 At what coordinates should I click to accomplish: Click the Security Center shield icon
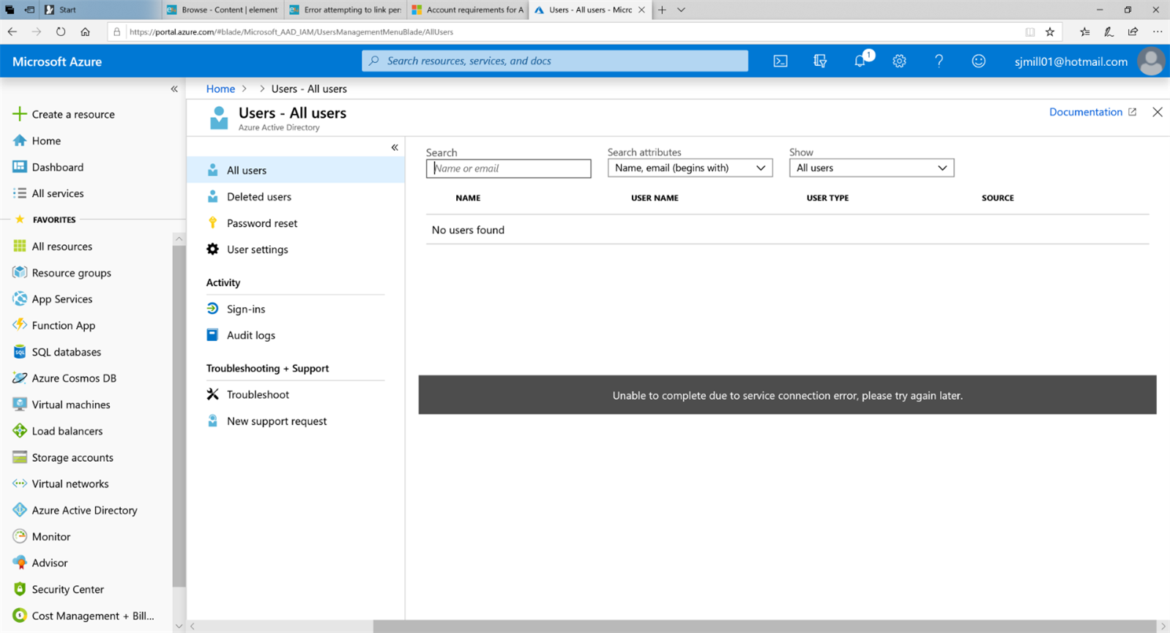click(20, 589)
